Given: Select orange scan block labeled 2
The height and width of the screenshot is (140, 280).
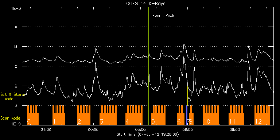Looking at the screenshot, I should click(x=84, y=115).
